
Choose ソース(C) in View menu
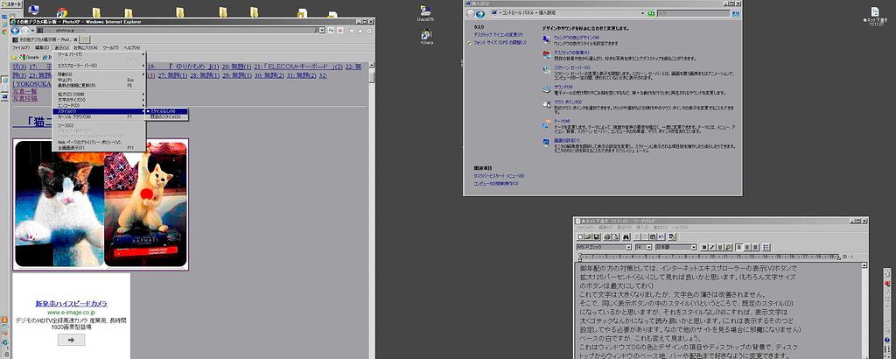(100, 124)
